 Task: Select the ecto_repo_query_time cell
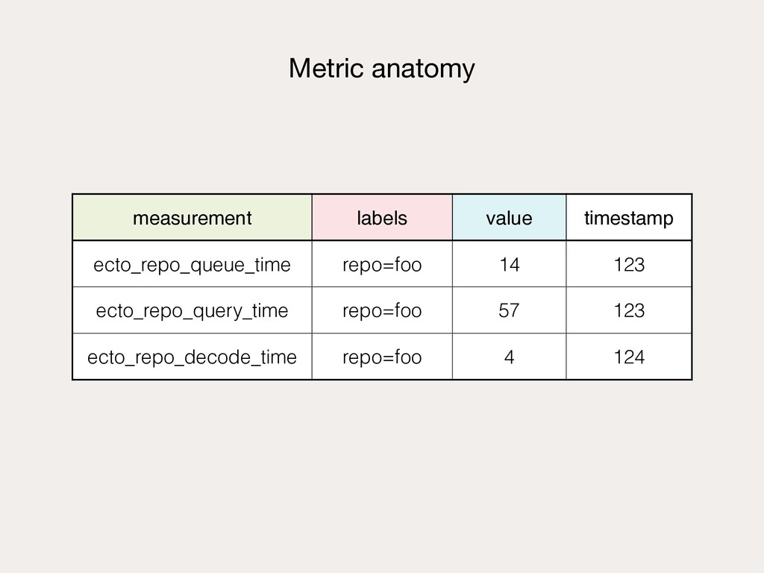pyautogui.click(x=192, y=310)
